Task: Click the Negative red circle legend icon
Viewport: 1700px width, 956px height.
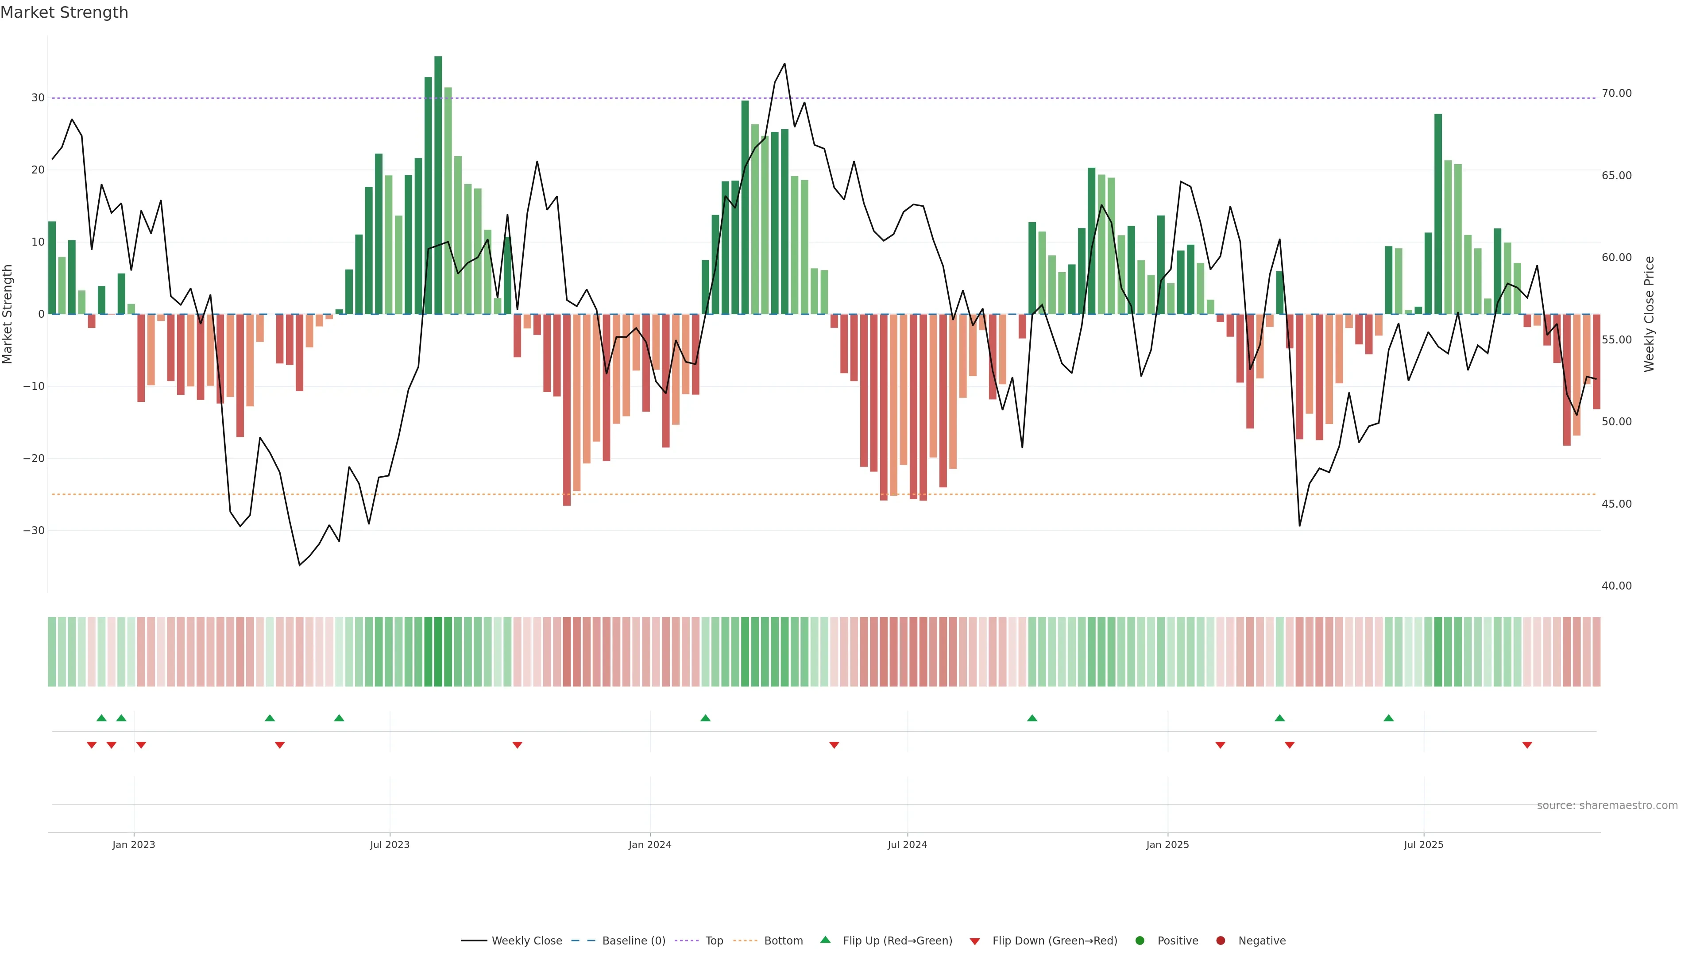Action: pos(1220,940)
